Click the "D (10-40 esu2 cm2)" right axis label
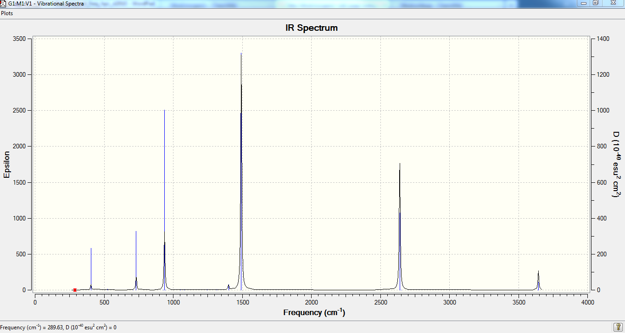Viewport: 625px width, 333px height. [616, 164]
